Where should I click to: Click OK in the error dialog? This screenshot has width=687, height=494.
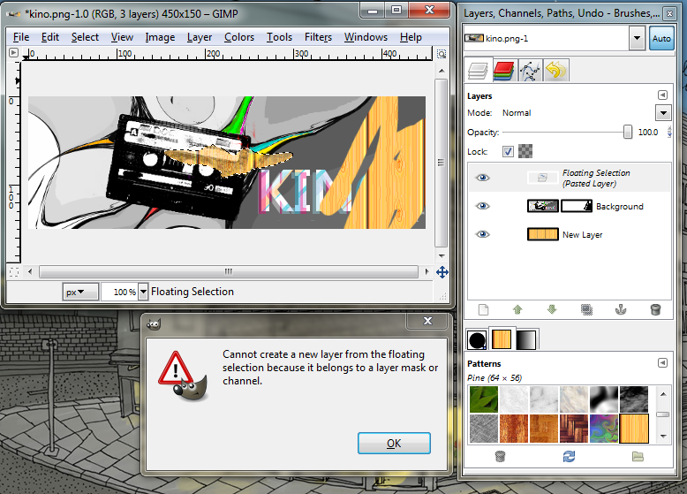tap(394, 443)
